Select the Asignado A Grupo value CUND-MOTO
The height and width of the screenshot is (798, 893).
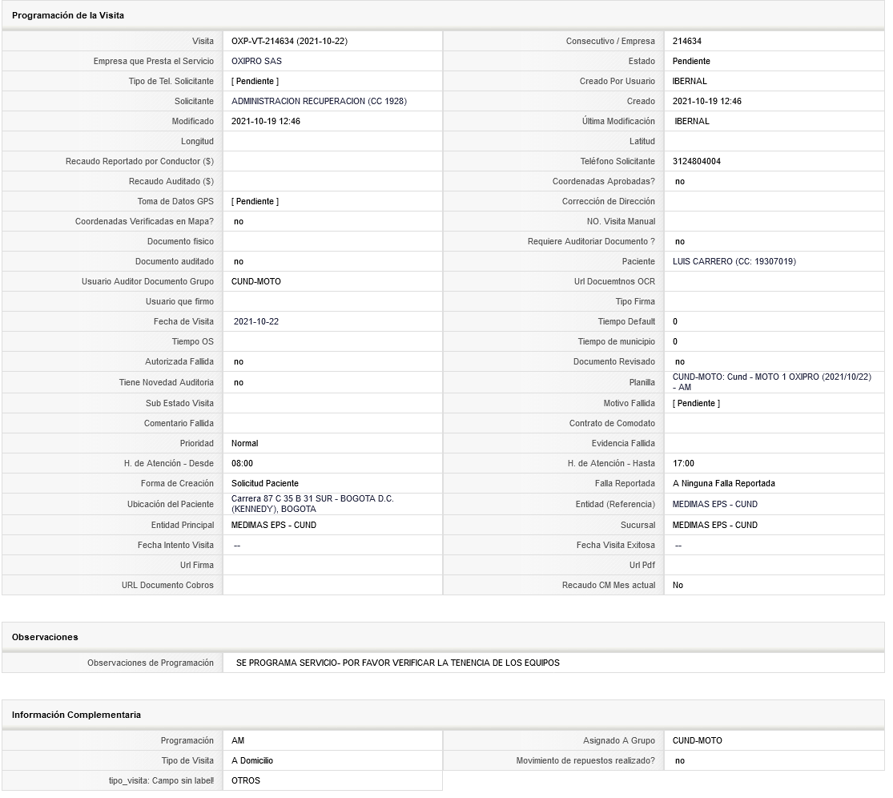(697, 740)
